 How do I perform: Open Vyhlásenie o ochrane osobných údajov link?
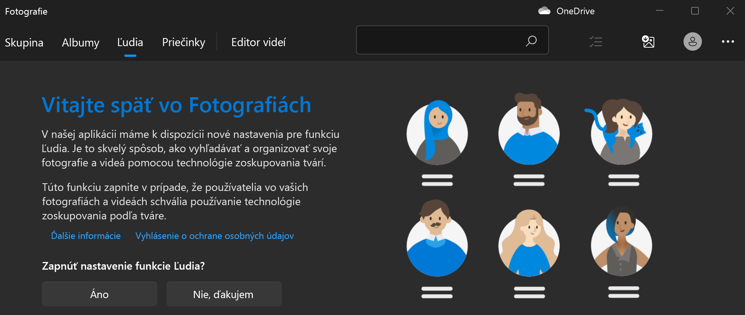215,235
